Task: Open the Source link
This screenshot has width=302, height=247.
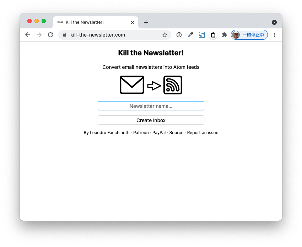Action: tap(176, 132)
